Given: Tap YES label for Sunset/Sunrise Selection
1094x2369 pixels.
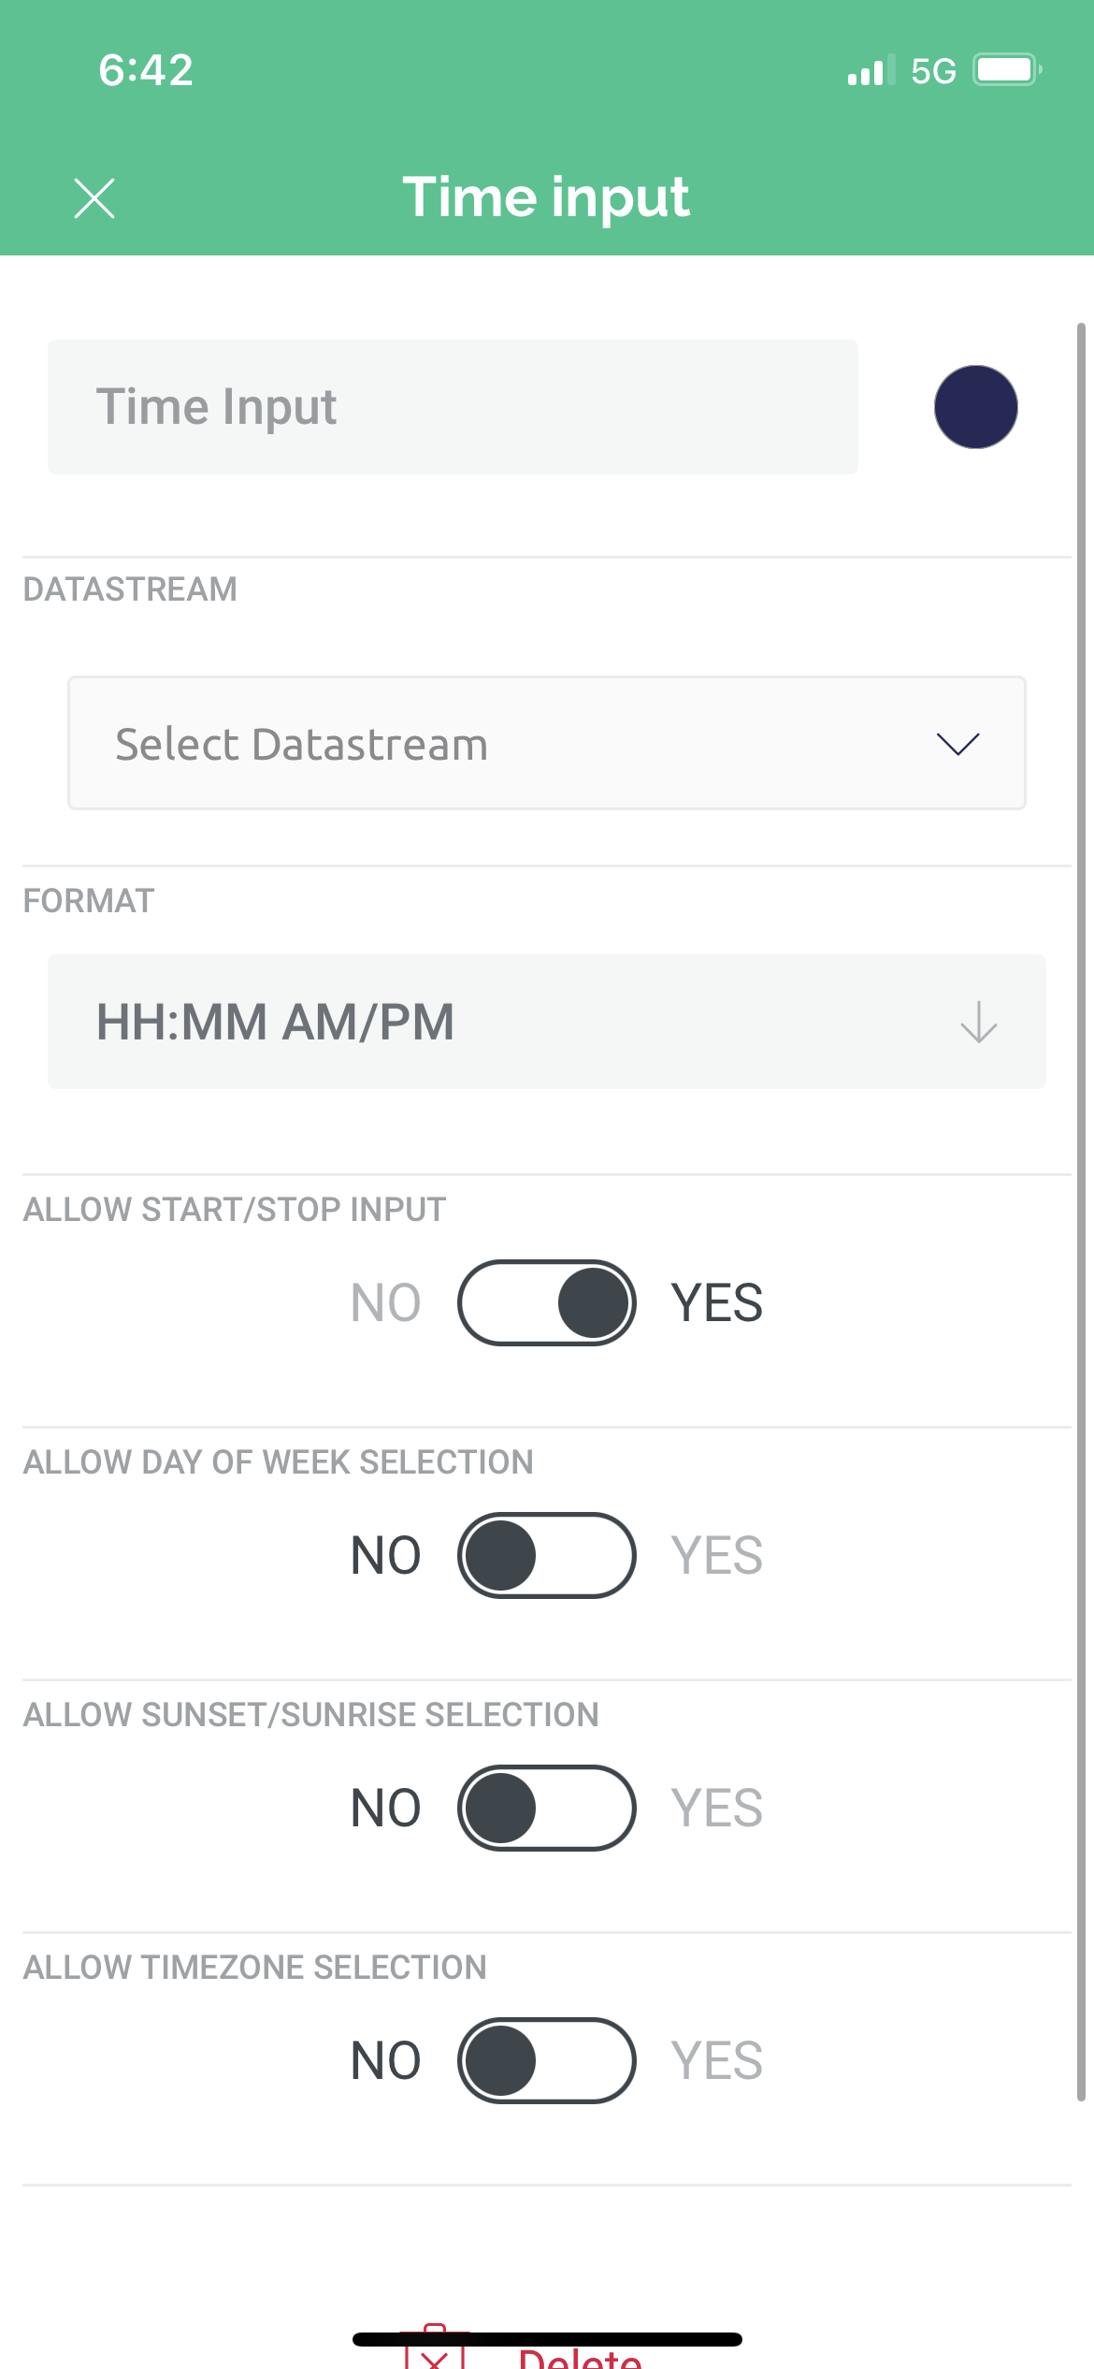Looking at the screenshot, I should 716,1808.
